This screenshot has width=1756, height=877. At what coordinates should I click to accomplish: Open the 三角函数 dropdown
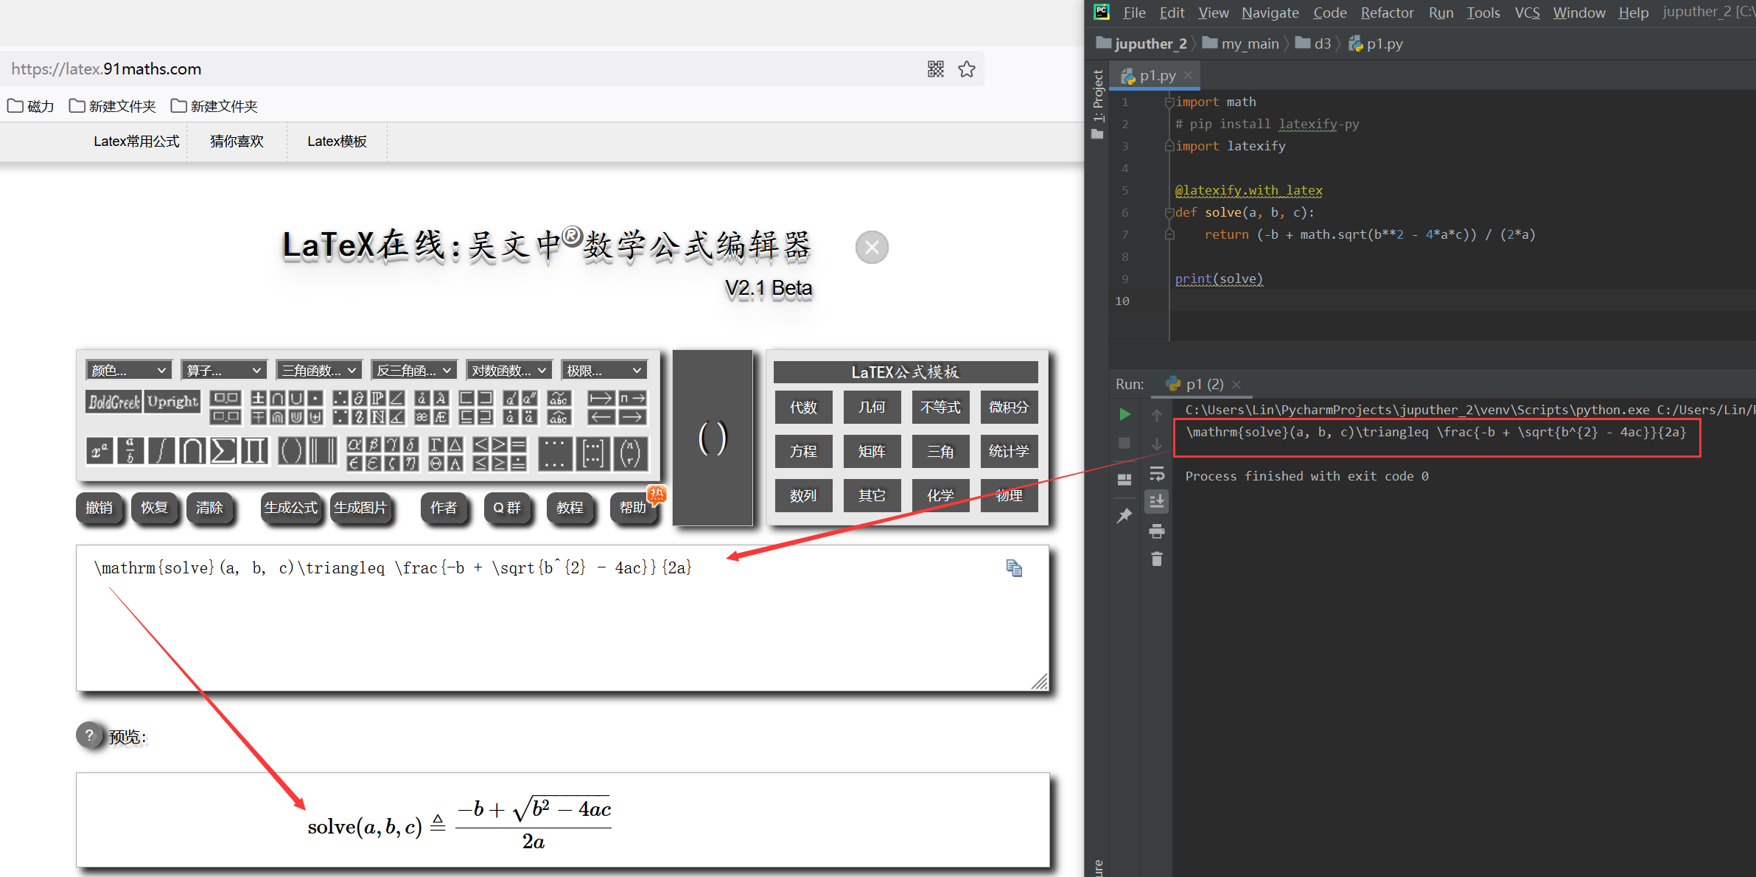click(318, 369)
